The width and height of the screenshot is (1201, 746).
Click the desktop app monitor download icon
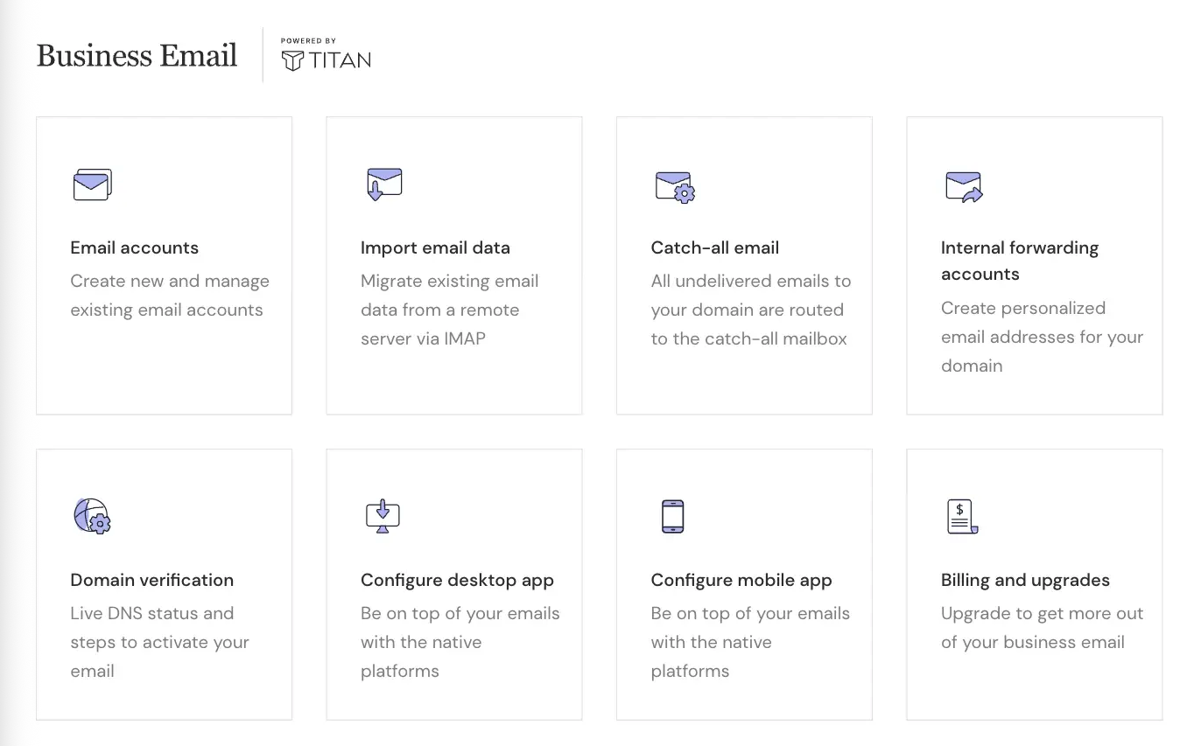coord(383,516)
